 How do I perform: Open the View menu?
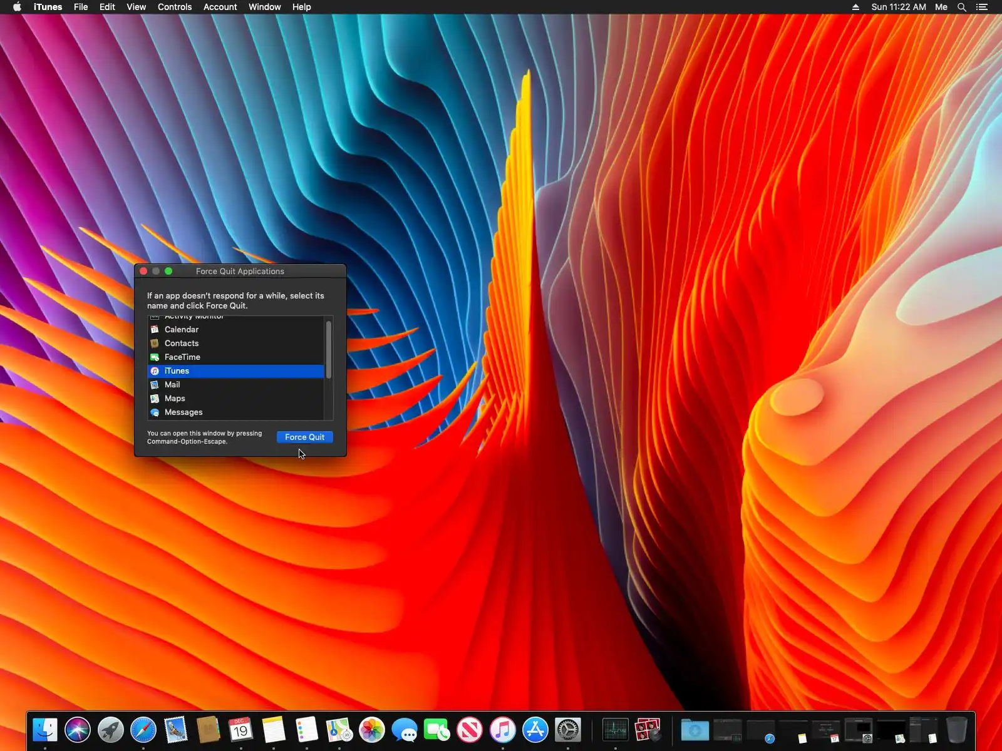click(136, 7)
